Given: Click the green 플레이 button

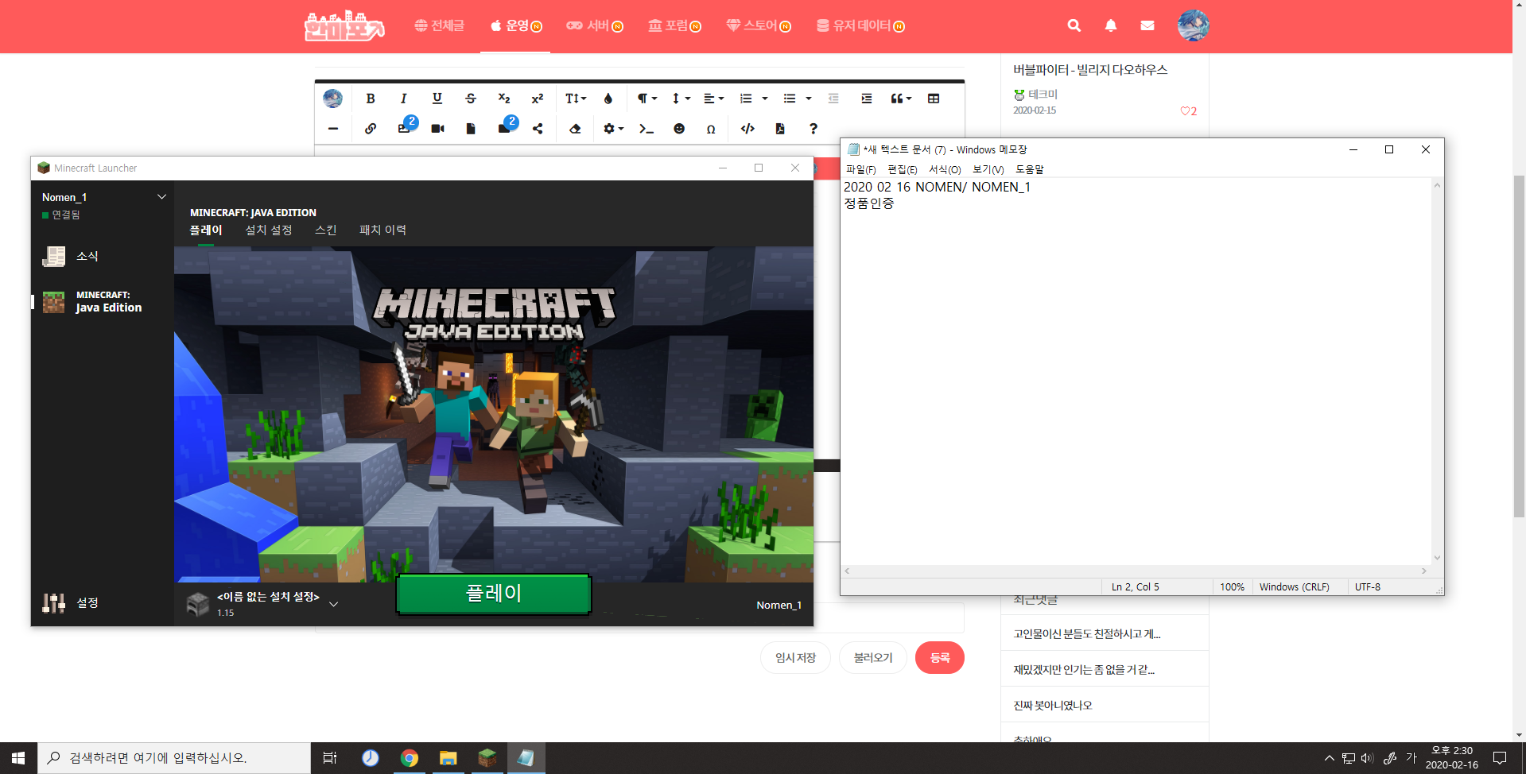Looking at the screenshot, I should point(494,594).
